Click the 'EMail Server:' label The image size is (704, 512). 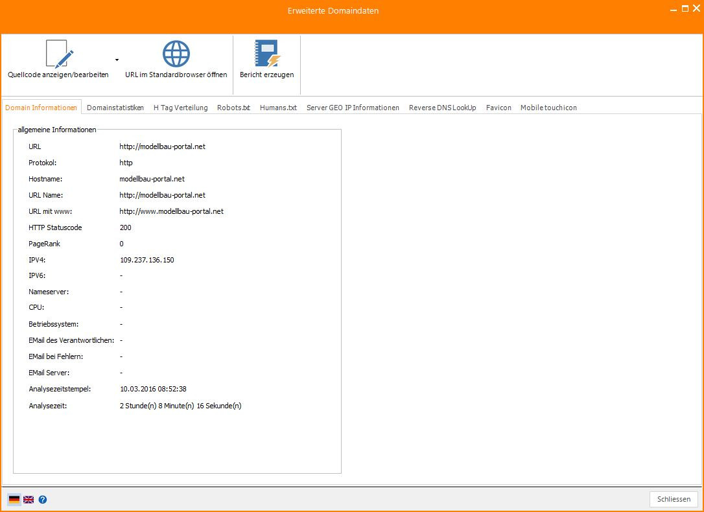tap(49, 373)
